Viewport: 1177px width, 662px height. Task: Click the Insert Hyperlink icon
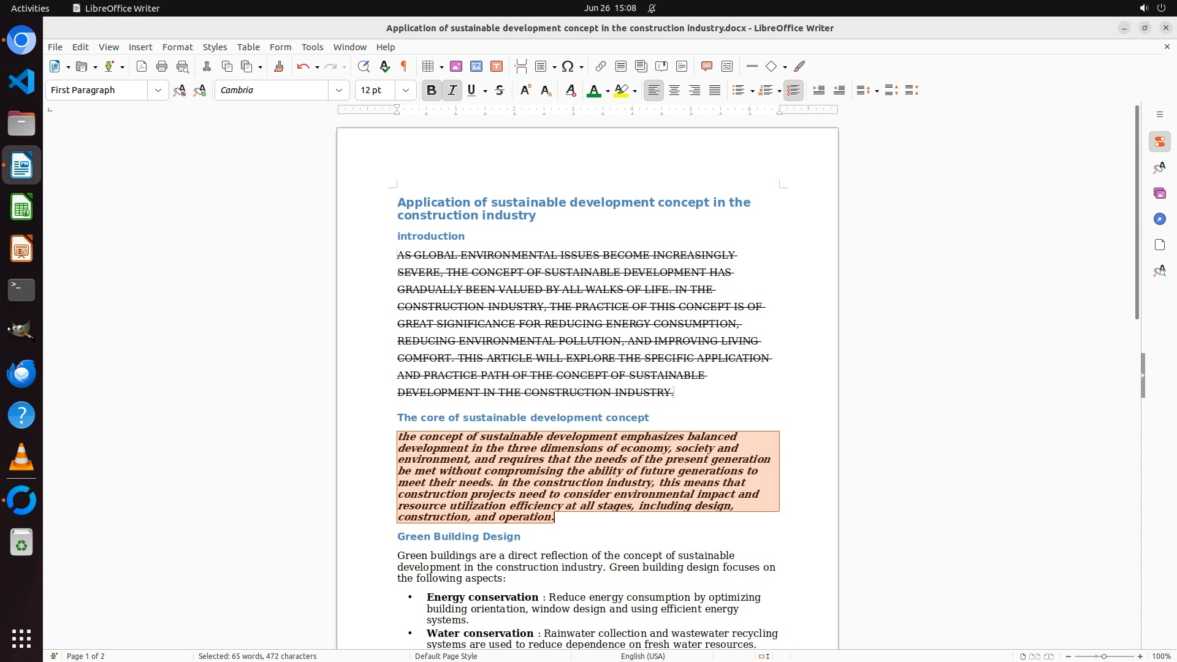click(x=601, y=67)
